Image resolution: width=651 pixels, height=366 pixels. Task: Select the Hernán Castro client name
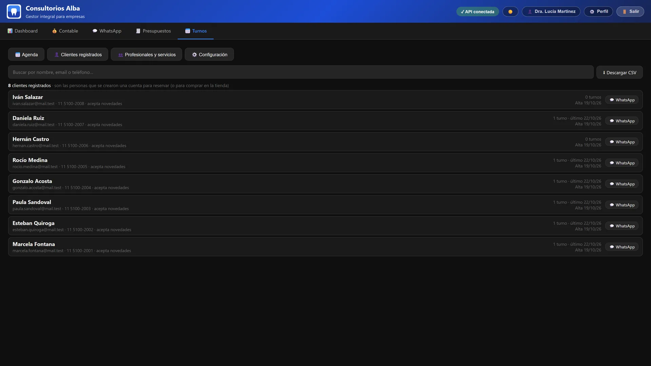point(31,139)
